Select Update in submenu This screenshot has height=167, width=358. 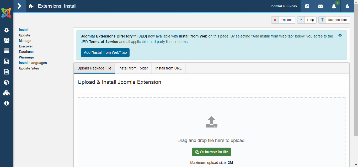point(24,35)
